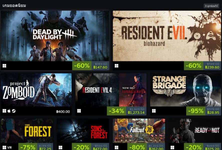Click Windows icon under Resident Evil 7

[x=117, y=66]
